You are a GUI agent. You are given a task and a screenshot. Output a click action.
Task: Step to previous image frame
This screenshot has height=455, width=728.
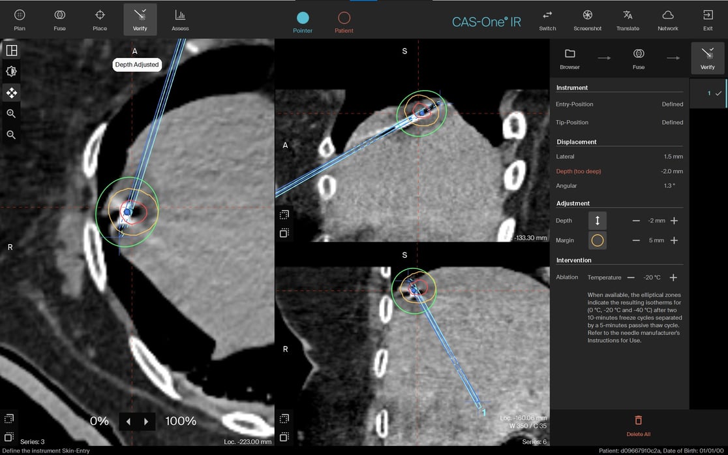pos(128,422)
